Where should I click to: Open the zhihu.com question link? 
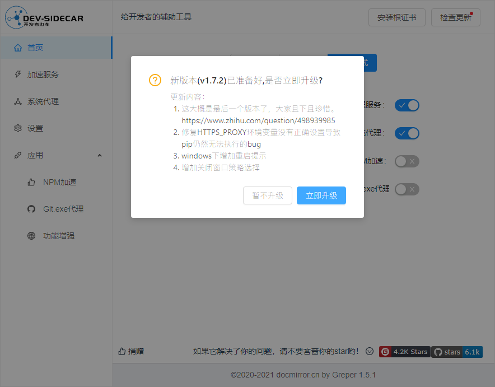point(258,120)
